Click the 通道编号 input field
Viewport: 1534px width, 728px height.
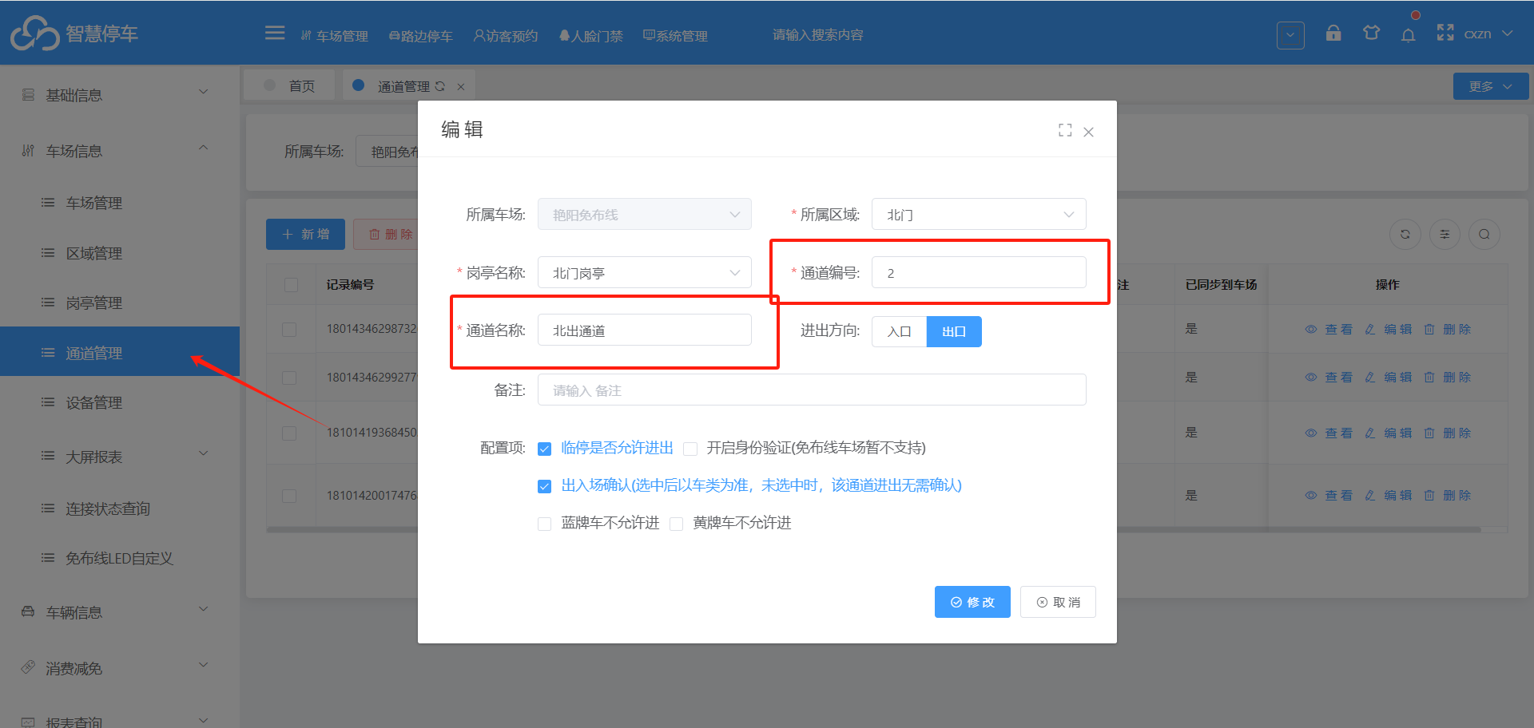tap(979, 272)
